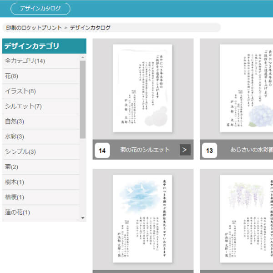
Task: Open blue sky with birds postcard thumbnail
Action: click(x=142, y=219)
